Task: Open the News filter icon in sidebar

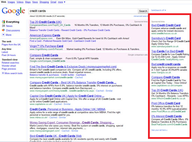Action: click(x=3, y=26)
